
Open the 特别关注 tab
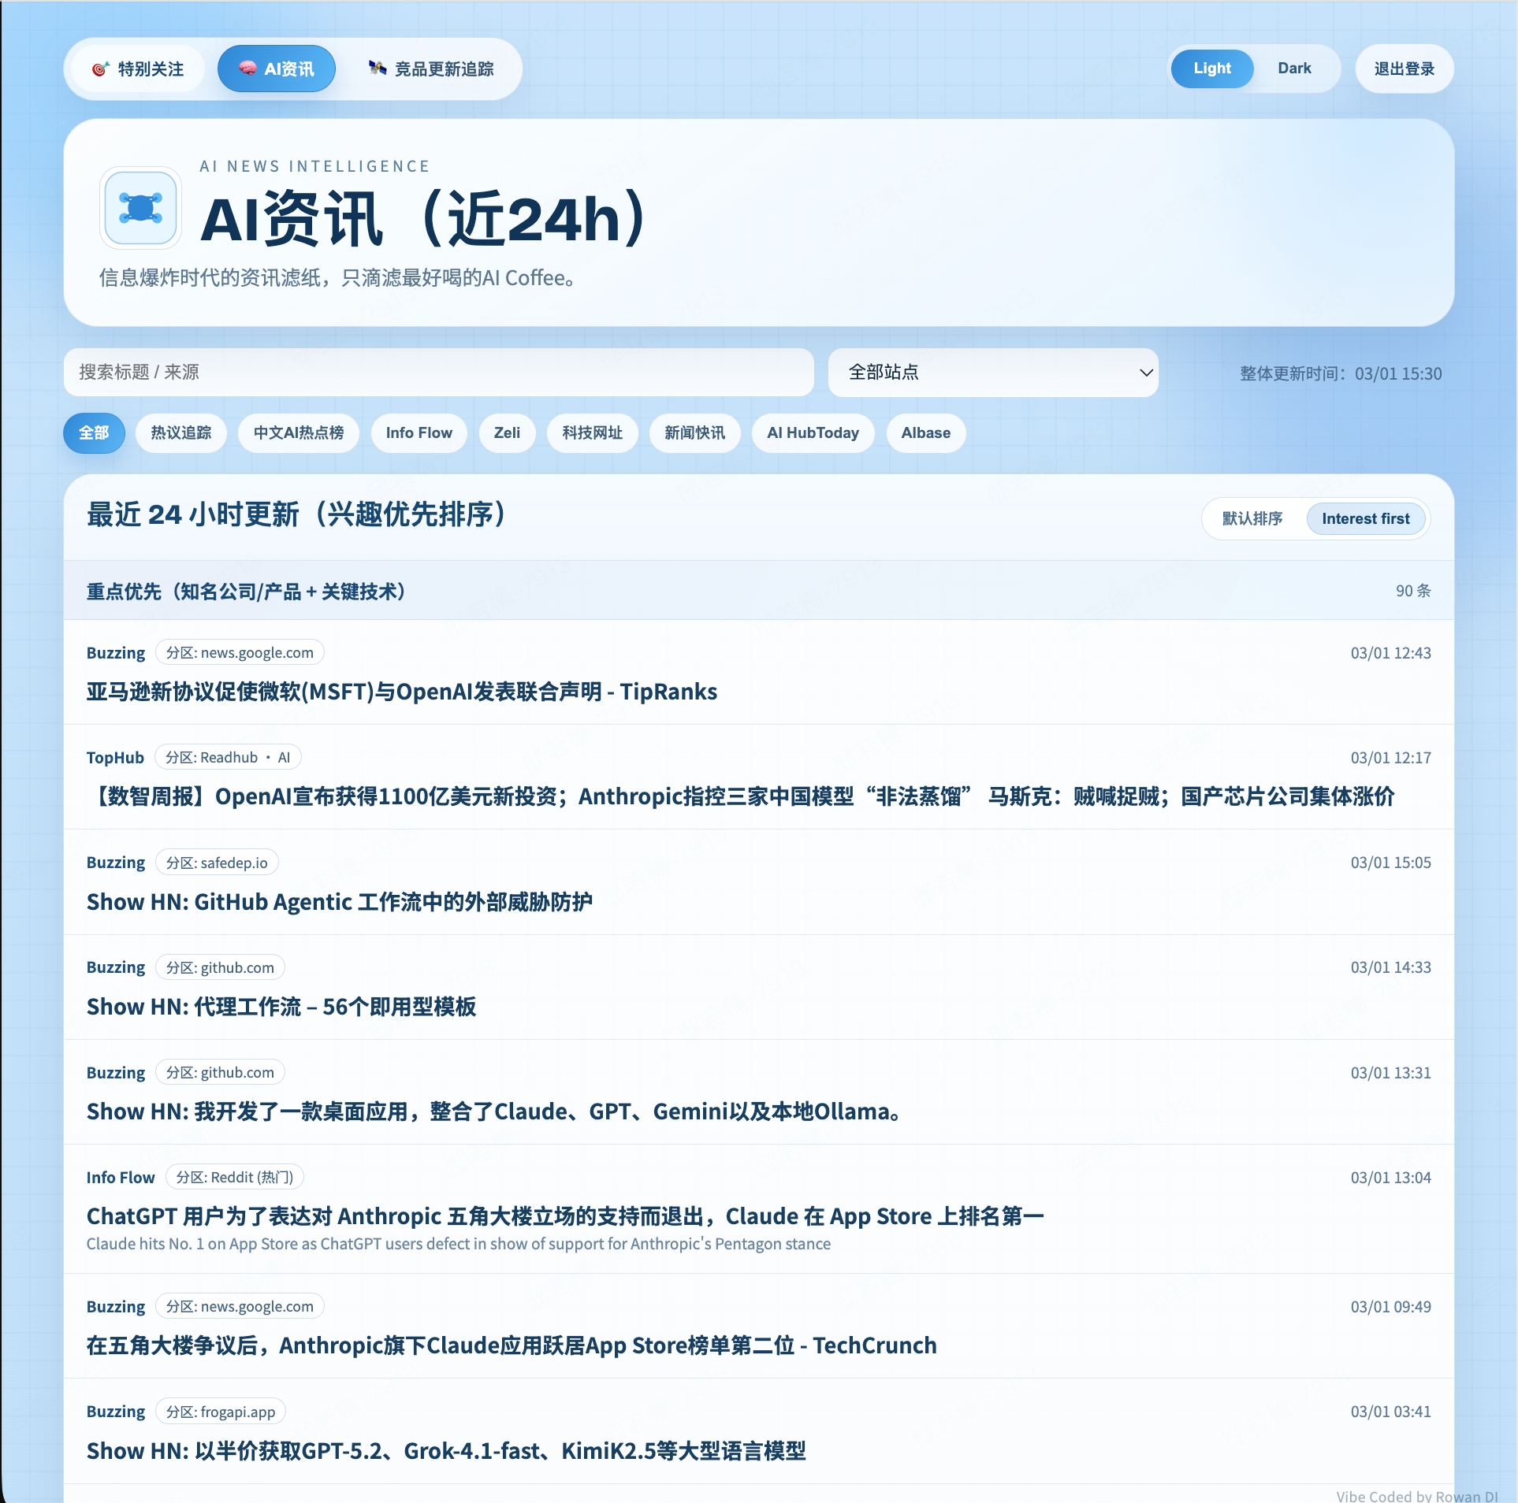pos(136,69)
